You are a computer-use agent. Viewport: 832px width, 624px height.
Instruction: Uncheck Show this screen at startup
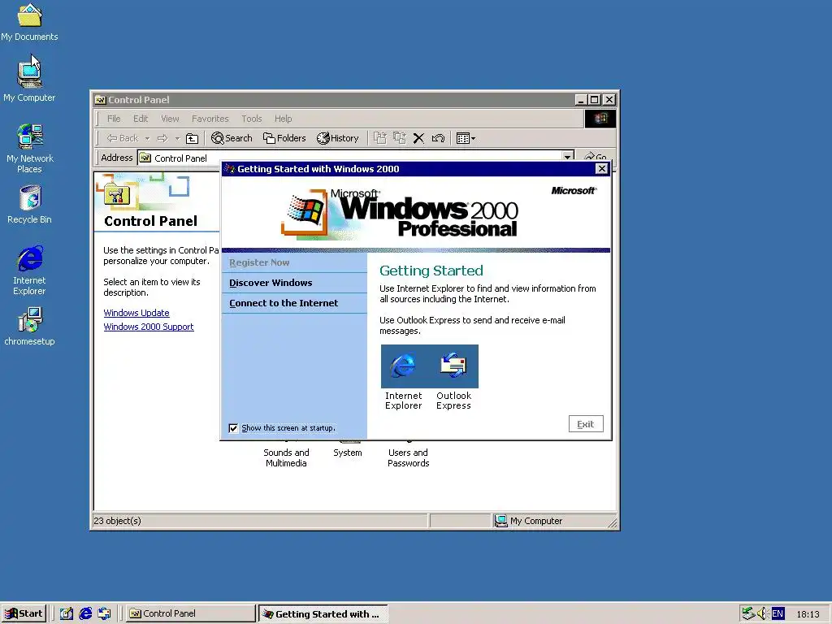(233, 427)
